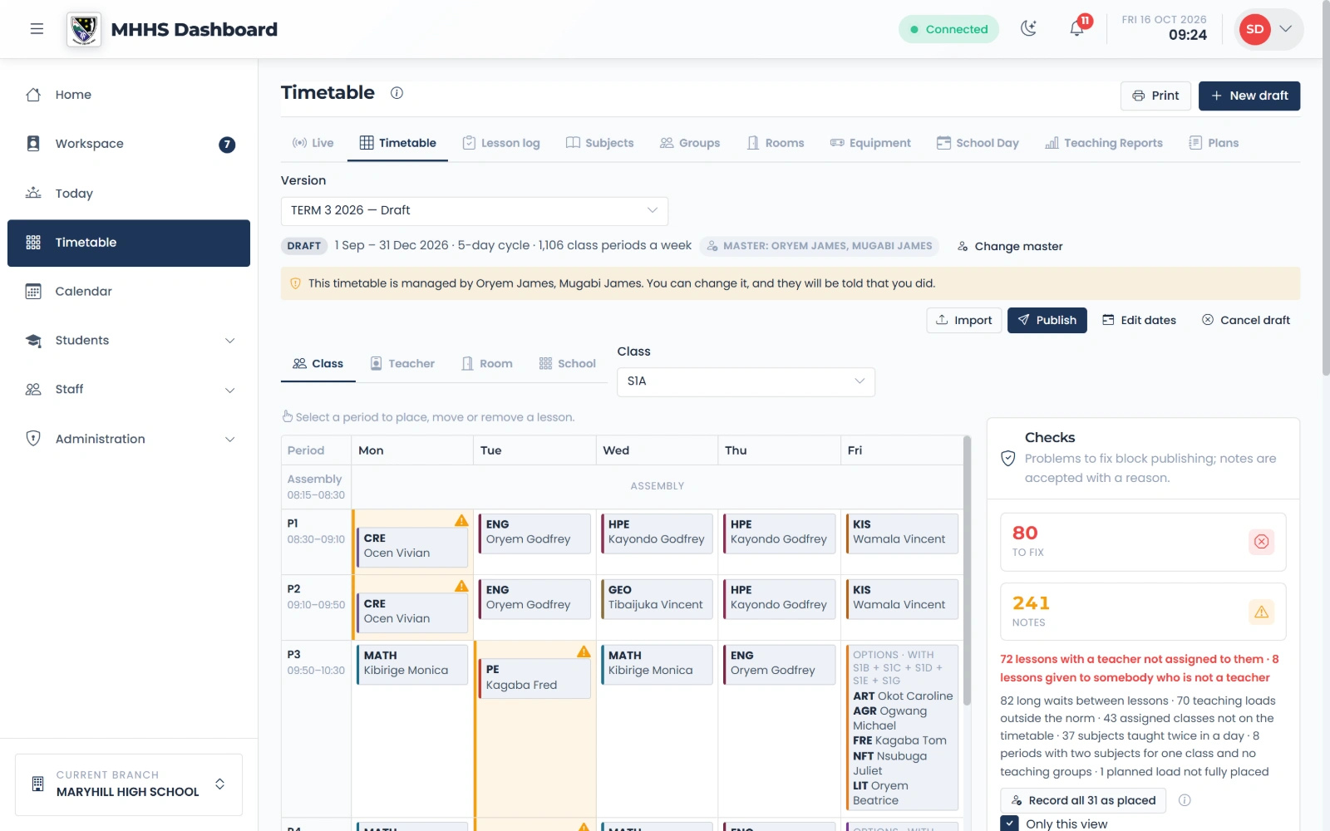
Task: Click the warning icon on Monday P1 CRE
Action: click(461, 520)
